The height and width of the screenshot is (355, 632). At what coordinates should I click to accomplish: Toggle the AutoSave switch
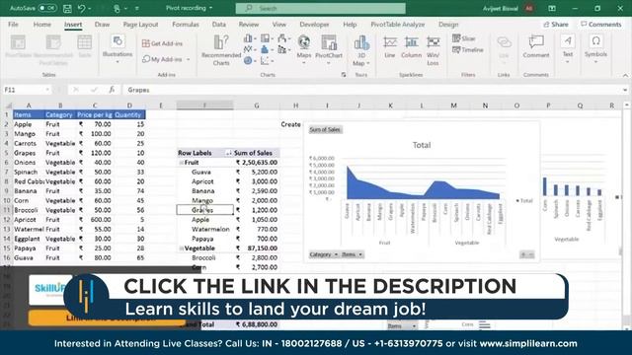coord(47,8)
